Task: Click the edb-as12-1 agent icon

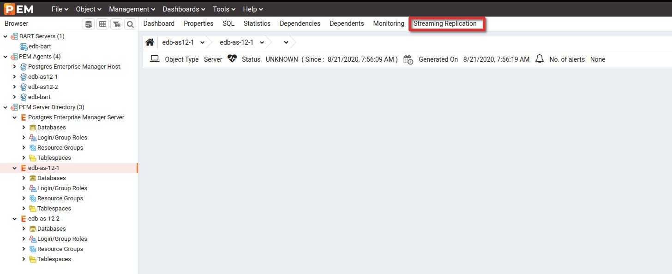Action: pyautogui.click(x=24, y=77)
